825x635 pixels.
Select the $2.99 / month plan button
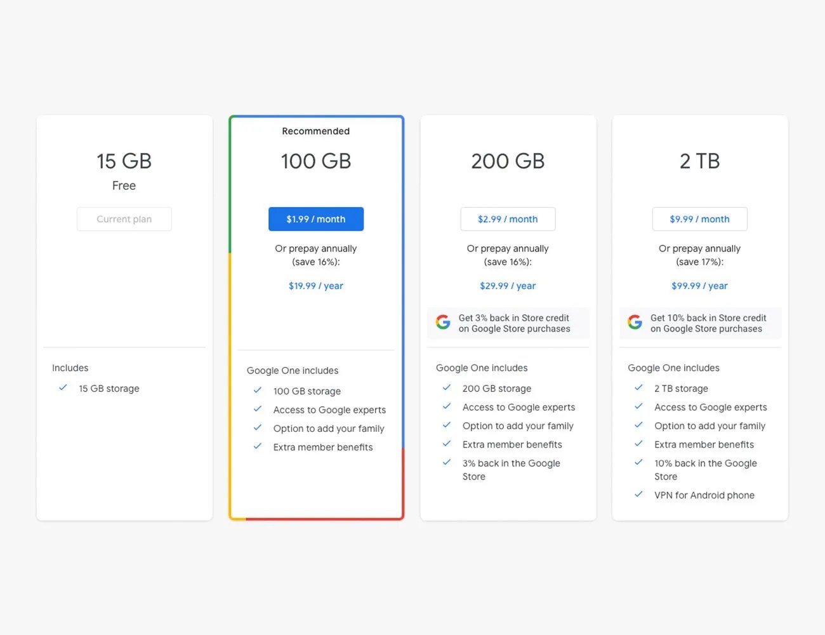click(508, 219)
